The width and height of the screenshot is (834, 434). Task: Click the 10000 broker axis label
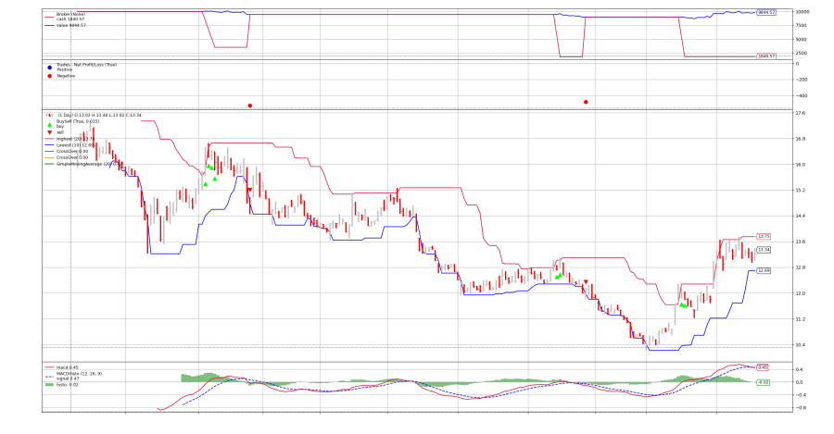(802, 12)
